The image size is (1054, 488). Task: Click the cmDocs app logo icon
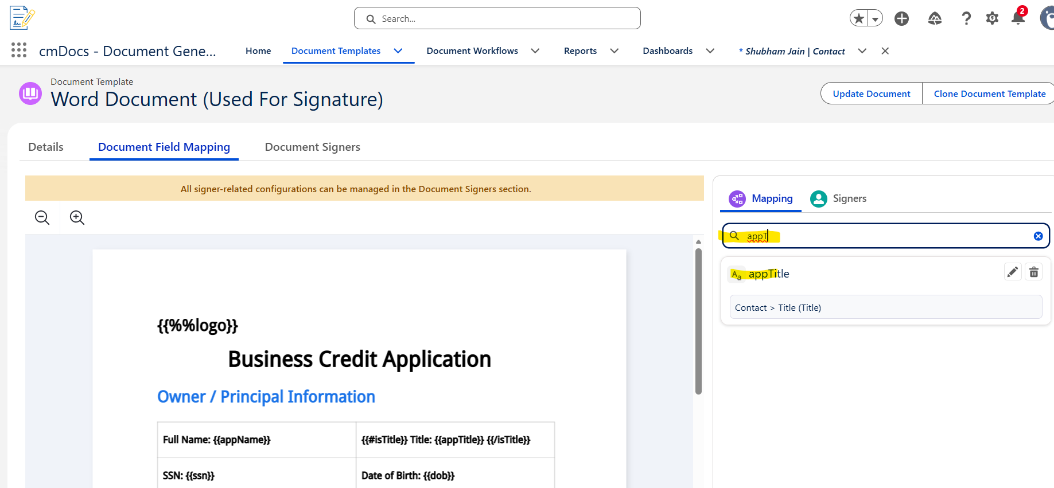pyautogui.click(x=22, y=18)
